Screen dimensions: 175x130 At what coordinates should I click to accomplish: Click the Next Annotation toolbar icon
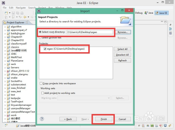click(x=6, y=17)
